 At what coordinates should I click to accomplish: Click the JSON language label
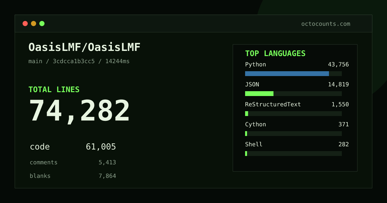[252, 84]
